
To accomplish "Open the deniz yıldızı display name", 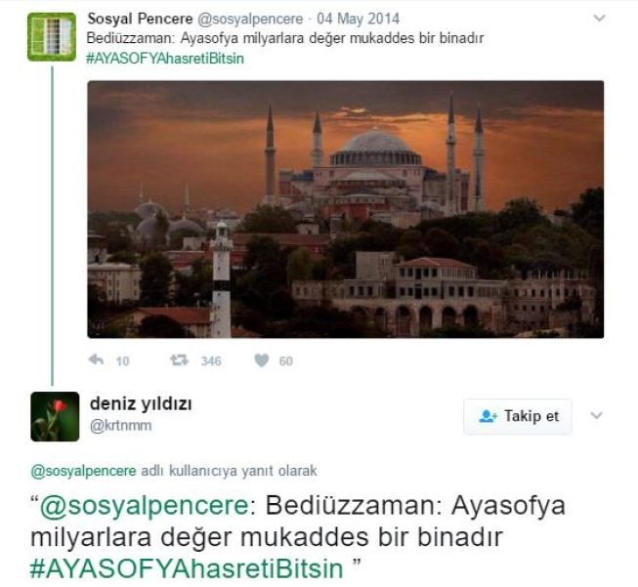I will tap(141, 404).
